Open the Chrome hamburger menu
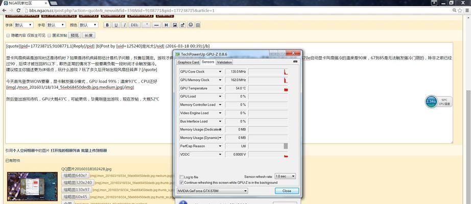The width and height of the screenshot is (471, 204). point(467,11)
